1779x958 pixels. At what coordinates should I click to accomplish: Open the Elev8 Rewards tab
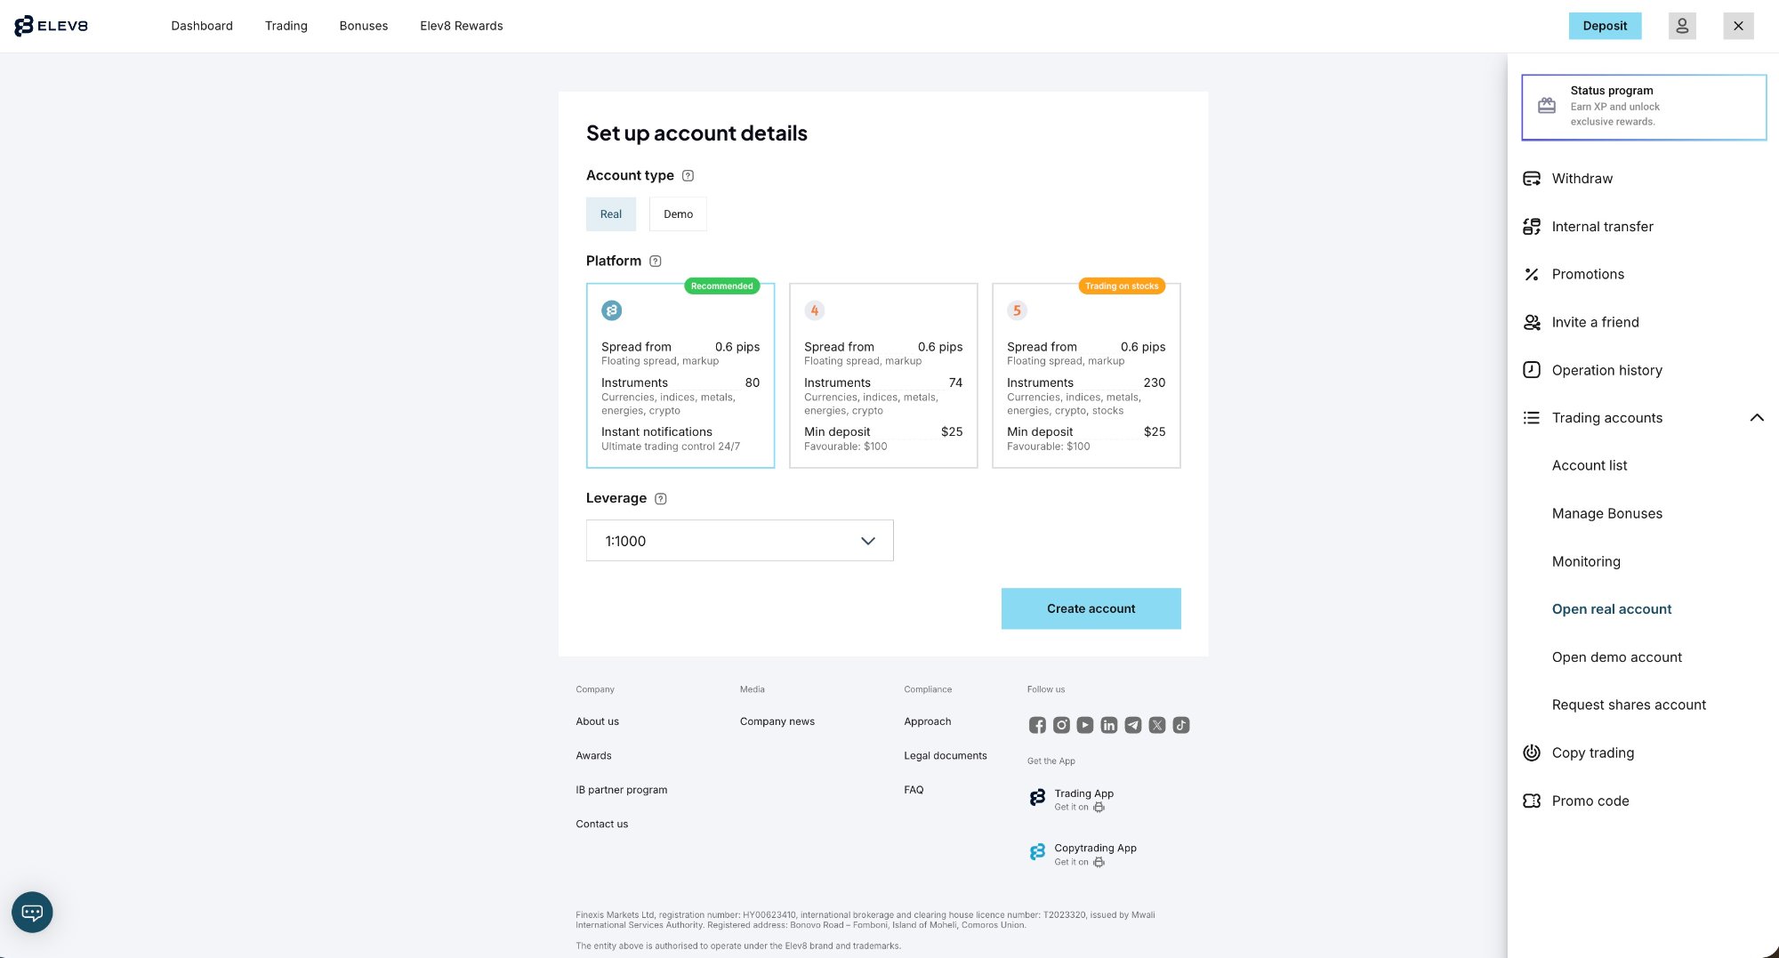tap(461, 26)
